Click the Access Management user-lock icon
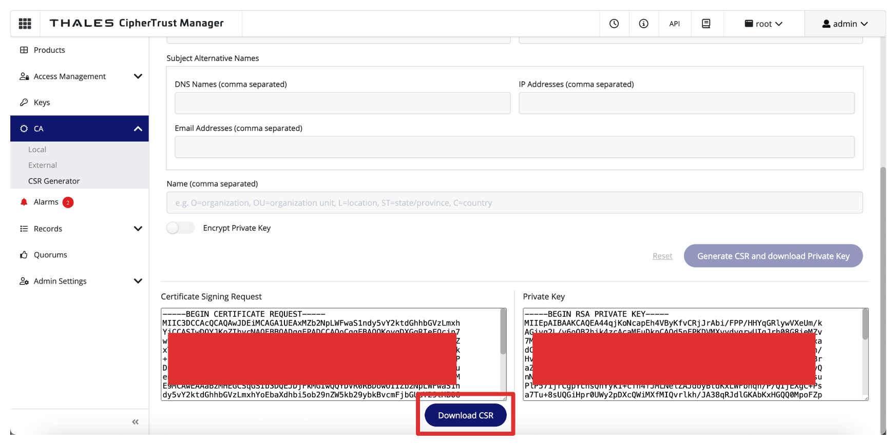The width and height of the screenshot is (896, 445). (24, 76)
